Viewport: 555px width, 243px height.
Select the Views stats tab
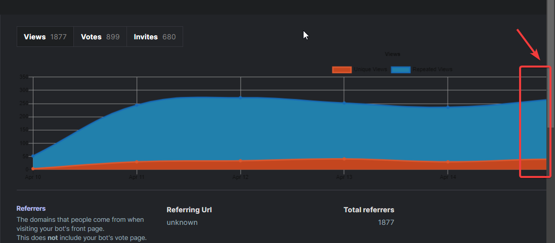coord(45,37)
